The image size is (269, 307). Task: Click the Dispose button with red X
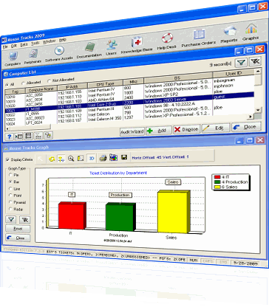(x=186, y=129)
